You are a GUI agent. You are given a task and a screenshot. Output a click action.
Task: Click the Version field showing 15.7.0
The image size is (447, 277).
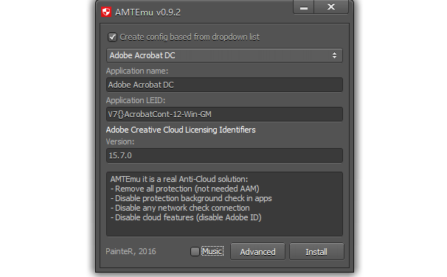[224, 155]
